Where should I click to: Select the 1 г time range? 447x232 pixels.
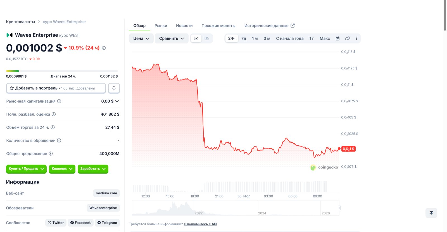312,38
